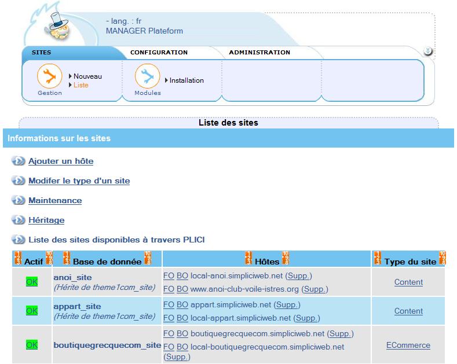This screenshot has width=457, height=364.
Task: Click Supp. for www.anoi-club-voile-istres.org
Action: tap(315, 289)
